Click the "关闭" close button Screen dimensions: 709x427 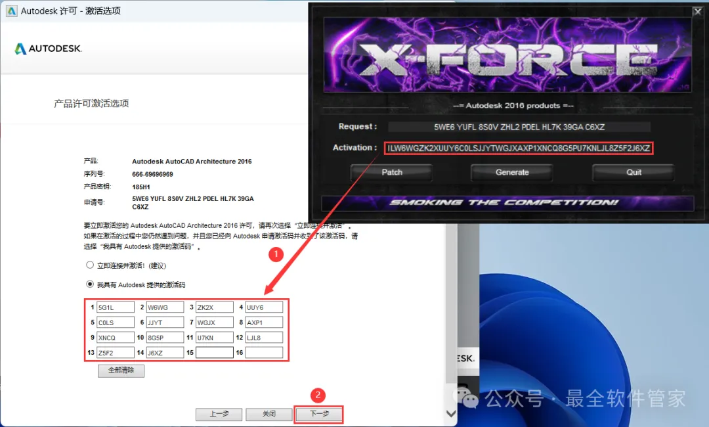click(x=269, y=414)
